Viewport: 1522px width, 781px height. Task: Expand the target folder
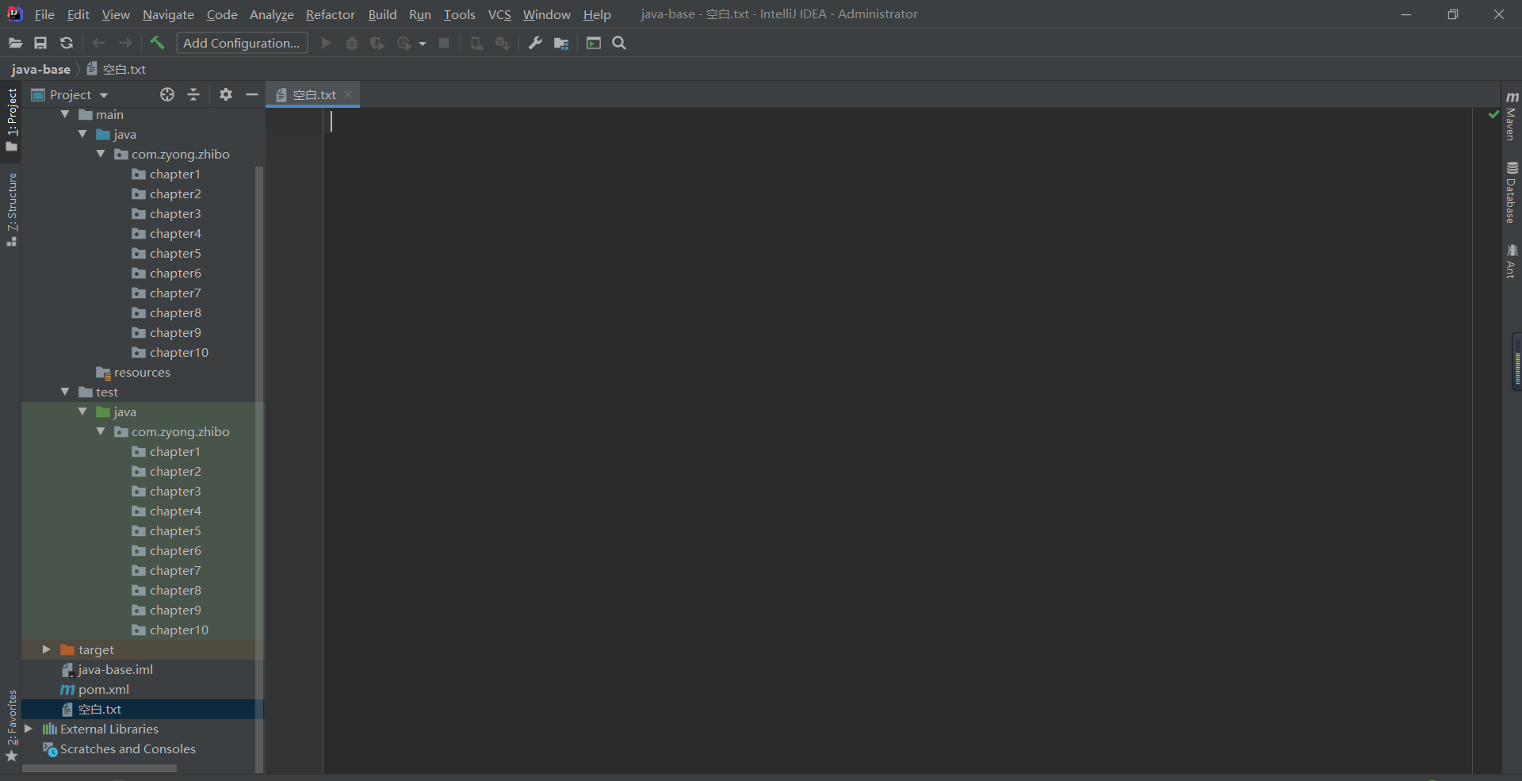46,649
